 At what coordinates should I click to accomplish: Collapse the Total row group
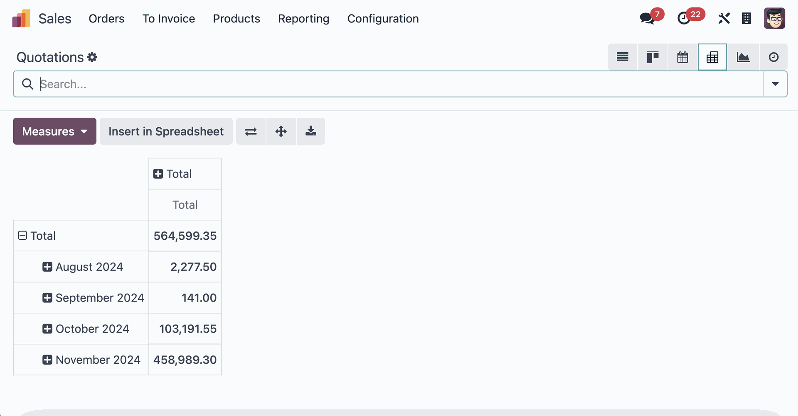[x=22, y=235]
